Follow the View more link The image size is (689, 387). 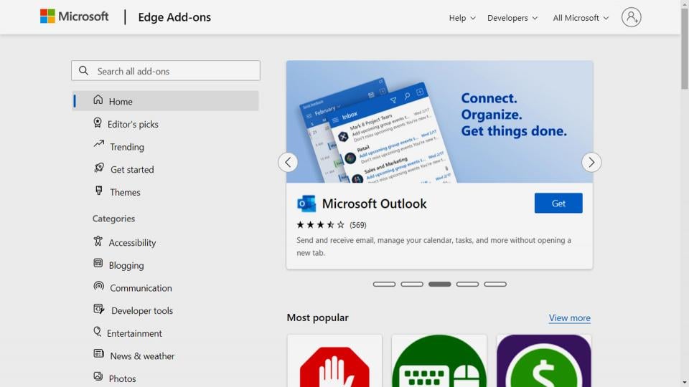coord(569,318)
